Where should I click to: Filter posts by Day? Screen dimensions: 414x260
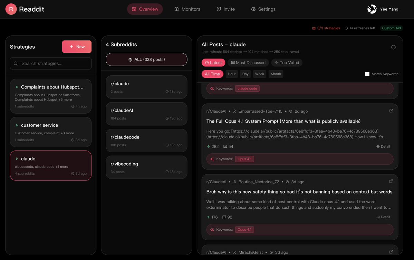click(x=245, y=74)
